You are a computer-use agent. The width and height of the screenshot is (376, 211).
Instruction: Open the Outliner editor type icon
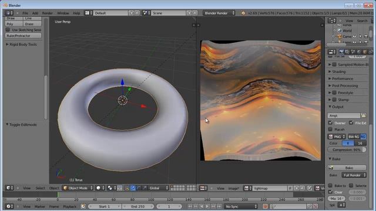coord(332,21)
